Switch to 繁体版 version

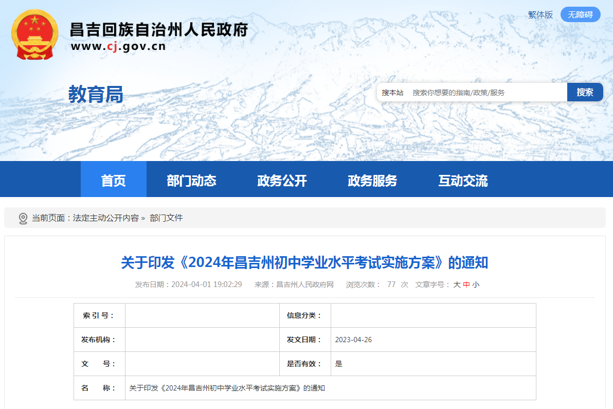pos(540,15)
